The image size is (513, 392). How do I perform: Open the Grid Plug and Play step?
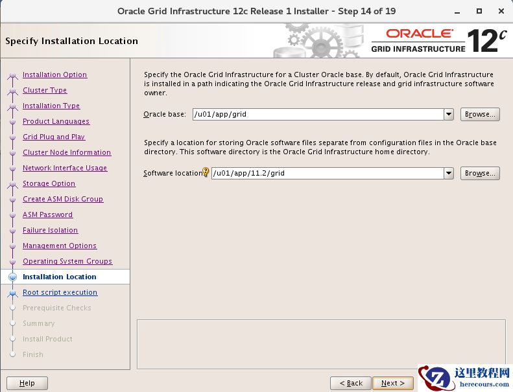coord(54,137)
